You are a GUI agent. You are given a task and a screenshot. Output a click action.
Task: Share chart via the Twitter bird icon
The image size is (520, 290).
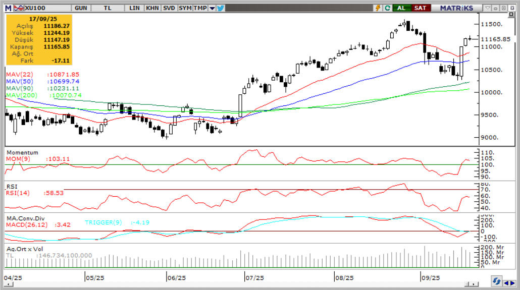click(x=221, y=8)
